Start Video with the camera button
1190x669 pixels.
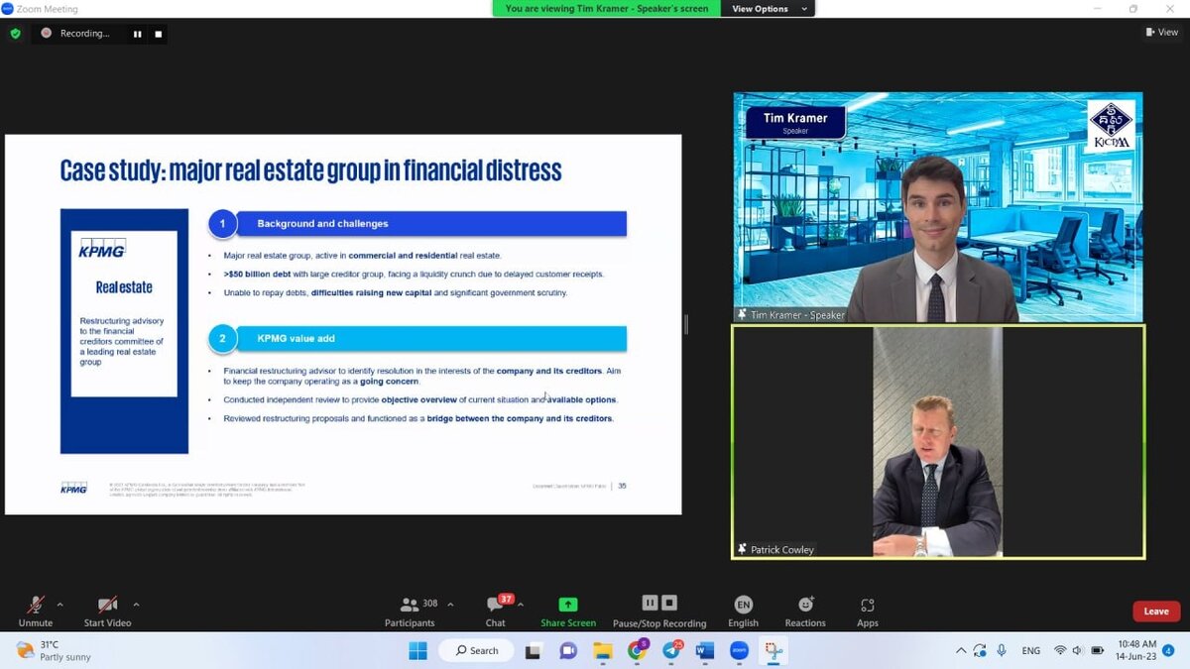point(107,612)
